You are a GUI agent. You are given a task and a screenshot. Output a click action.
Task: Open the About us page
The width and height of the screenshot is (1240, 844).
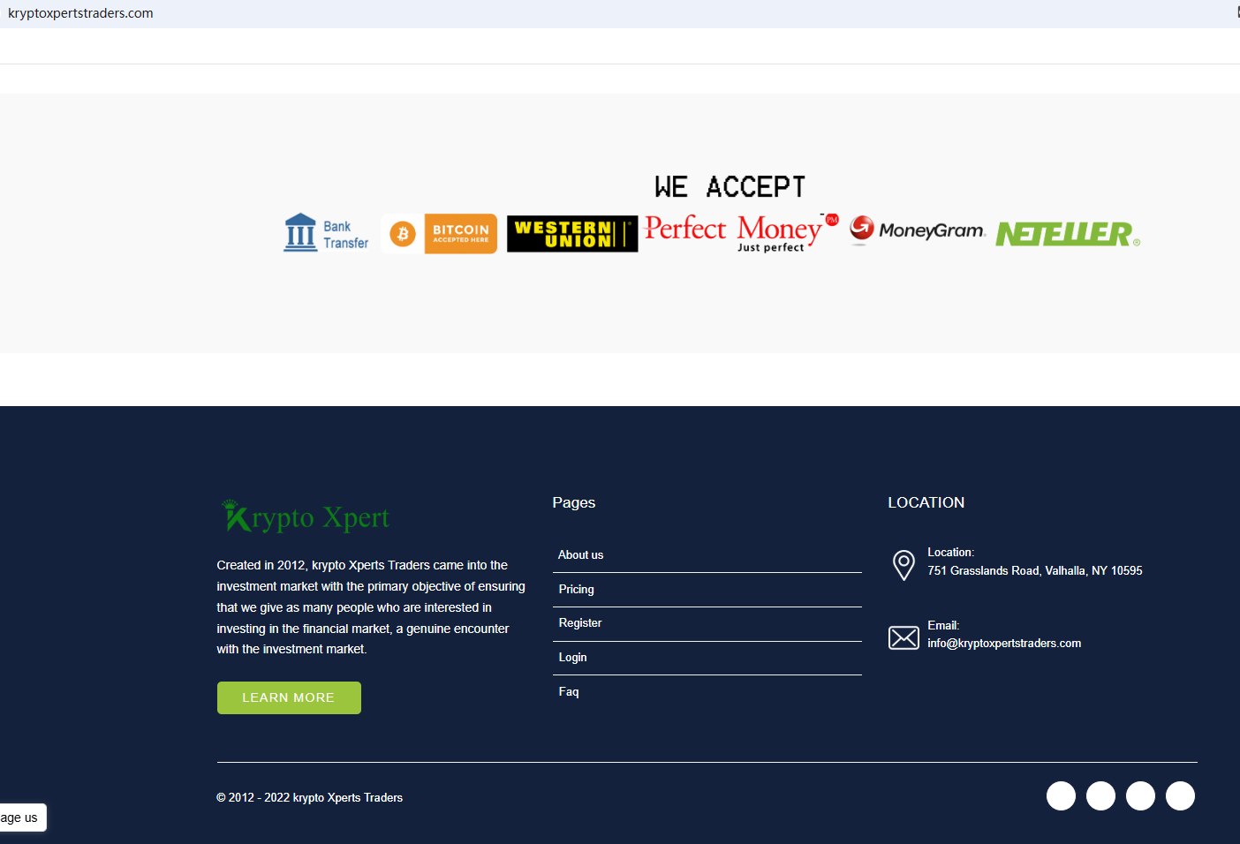tap(580, 554)
